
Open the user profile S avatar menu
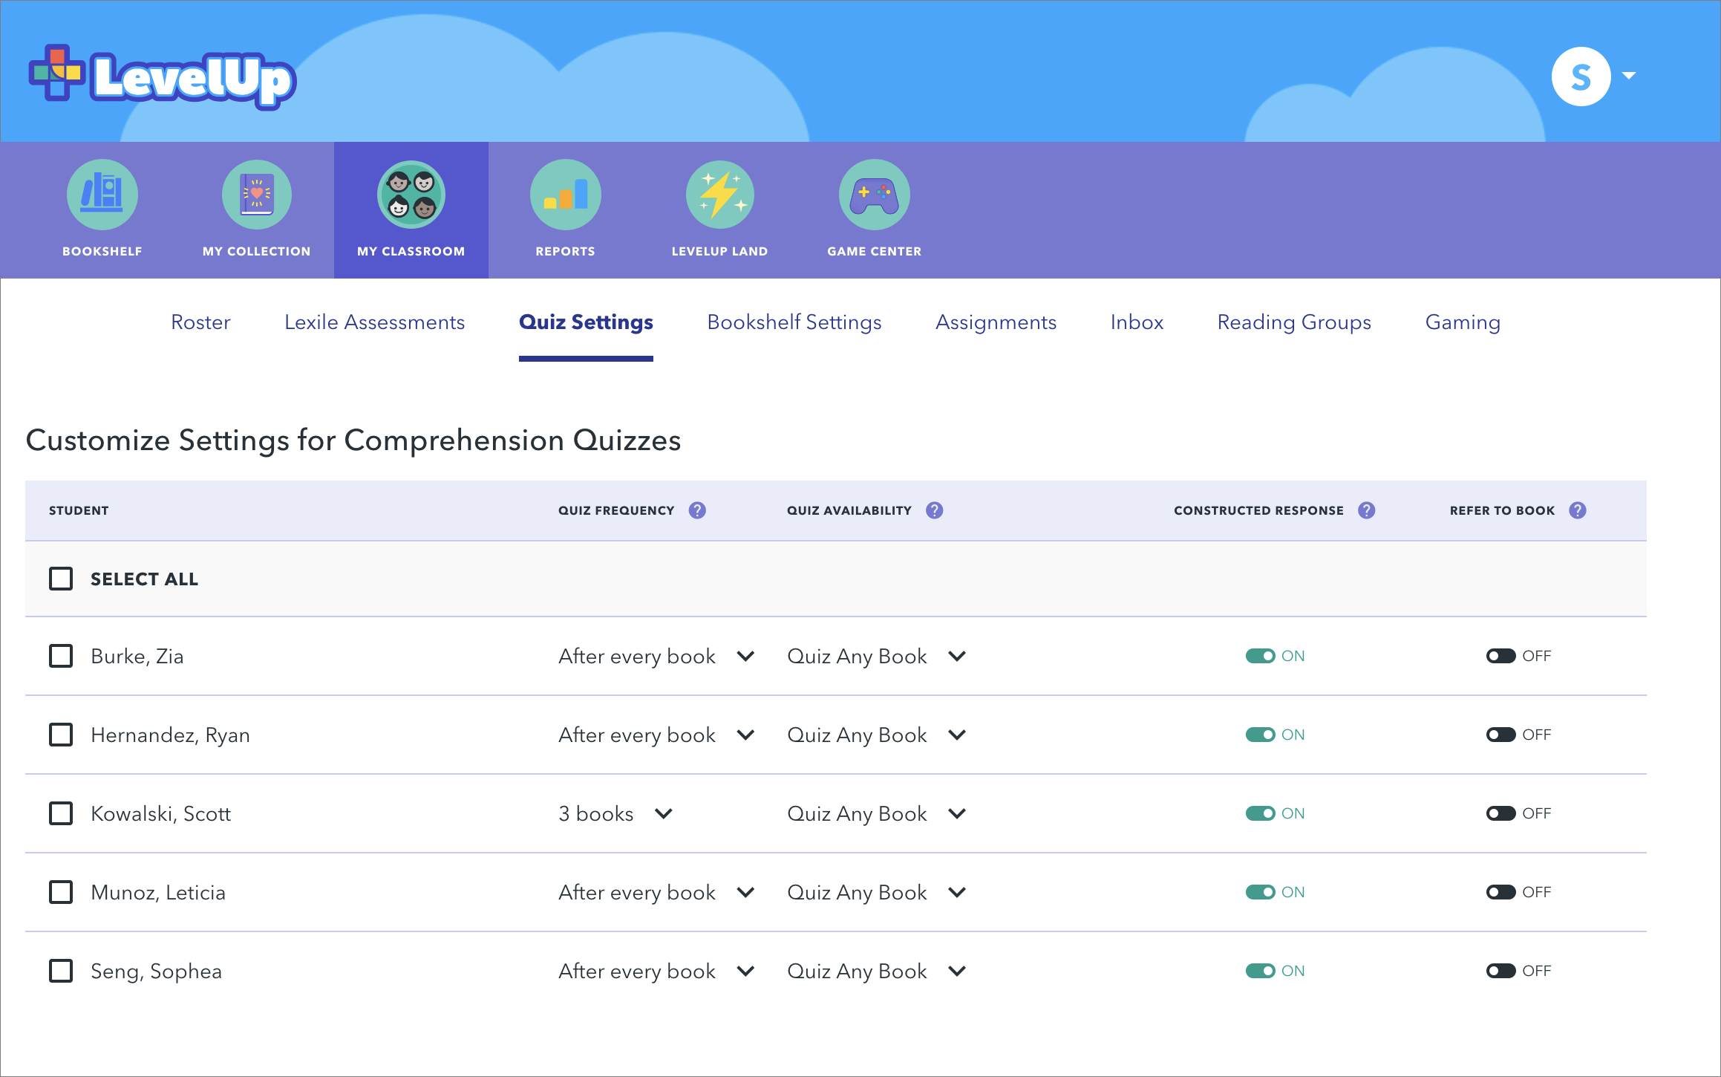(x=1581, y=77)
